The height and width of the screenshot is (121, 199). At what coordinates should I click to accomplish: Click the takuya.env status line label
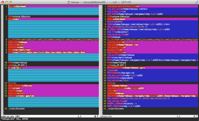106,116
